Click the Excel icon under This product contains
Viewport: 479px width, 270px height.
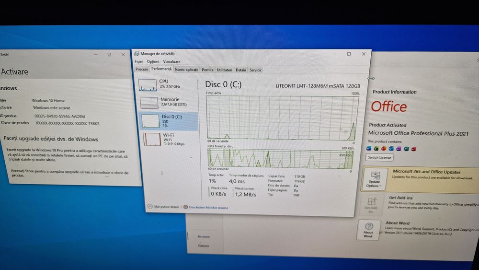point(376,149)
